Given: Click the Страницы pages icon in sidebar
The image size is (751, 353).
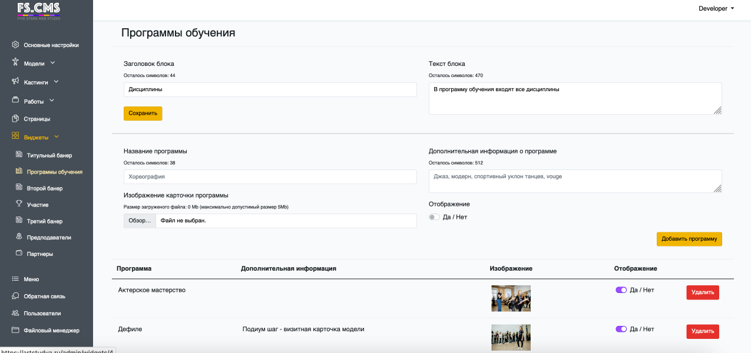Looking at the screenshot, I should 15,118.
